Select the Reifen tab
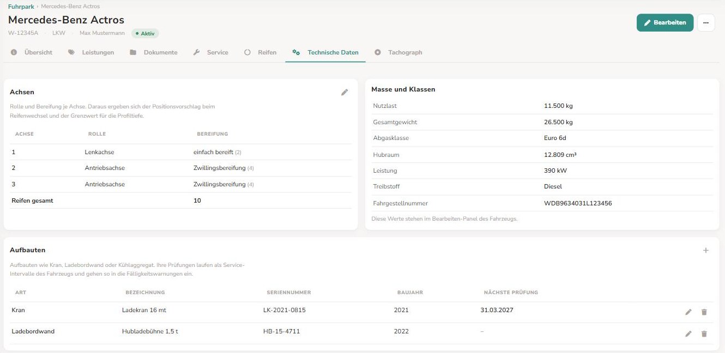This screenshot has width=725, height=353. click(x=260, y=52)
